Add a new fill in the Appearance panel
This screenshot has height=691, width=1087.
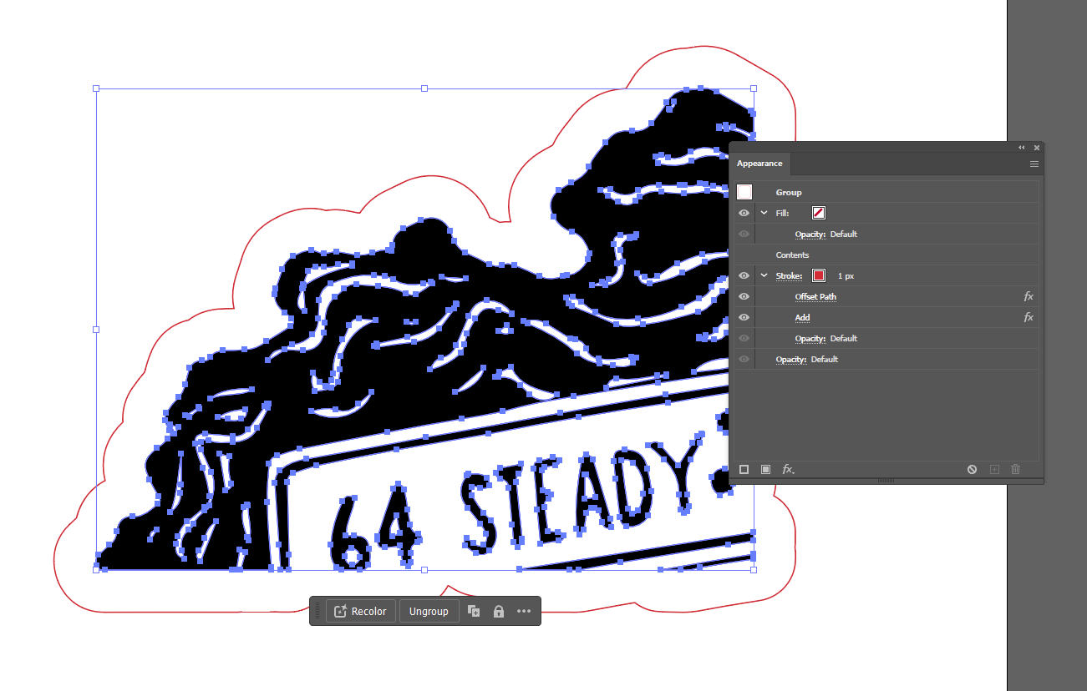point(765,469)
